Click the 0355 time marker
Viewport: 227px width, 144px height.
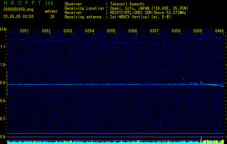coord(111,31)
